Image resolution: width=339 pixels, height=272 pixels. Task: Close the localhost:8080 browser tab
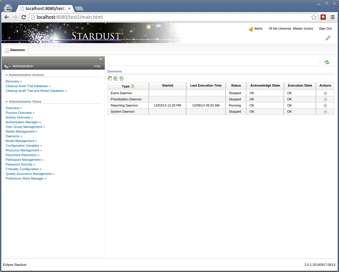point(69,9)
